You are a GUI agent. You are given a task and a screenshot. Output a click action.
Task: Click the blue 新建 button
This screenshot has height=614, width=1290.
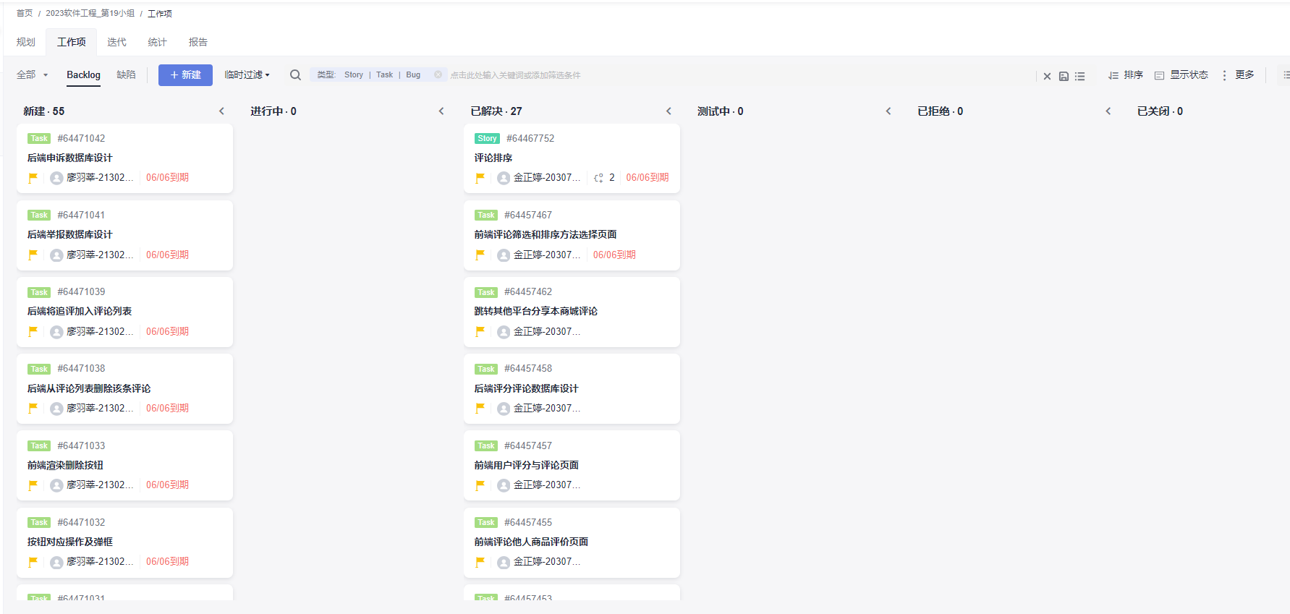tap(185, 75)
